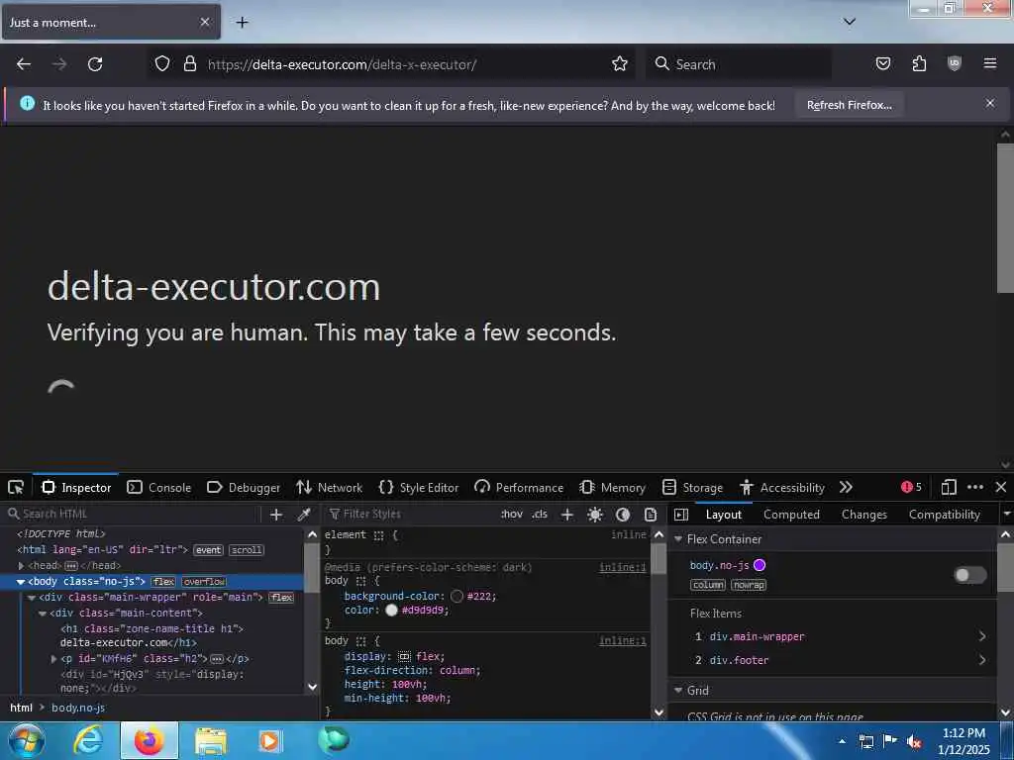Add a new style rule with plus
Screen dimensions: 1014x760
point(567,515)
